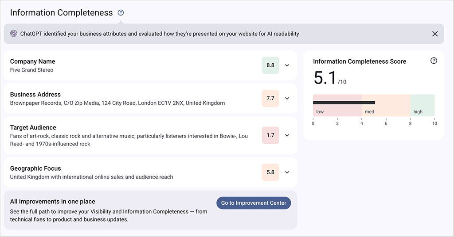This screenshot has width=454, height=237.
Task: Select the 'Information Completeness Score' title
Action: 360,61
